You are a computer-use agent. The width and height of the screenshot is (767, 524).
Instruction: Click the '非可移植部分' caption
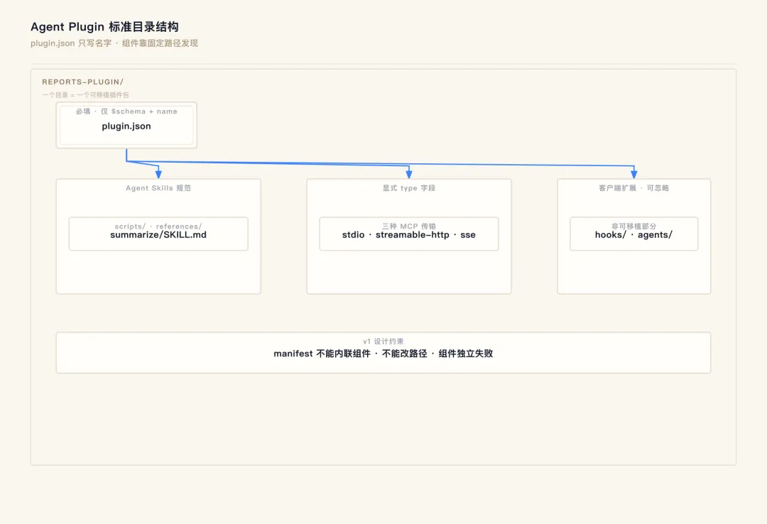pos(634,226)
